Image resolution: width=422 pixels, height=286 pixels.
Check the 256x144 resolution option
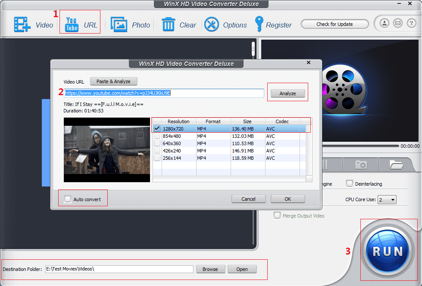tap(157, 158)
